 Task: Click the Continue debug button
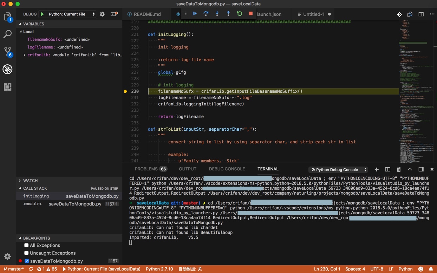pos(195,14)
